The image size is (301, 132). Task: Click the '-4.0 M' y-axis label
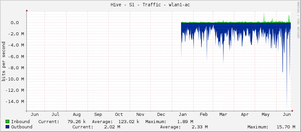tap(16, 45)
